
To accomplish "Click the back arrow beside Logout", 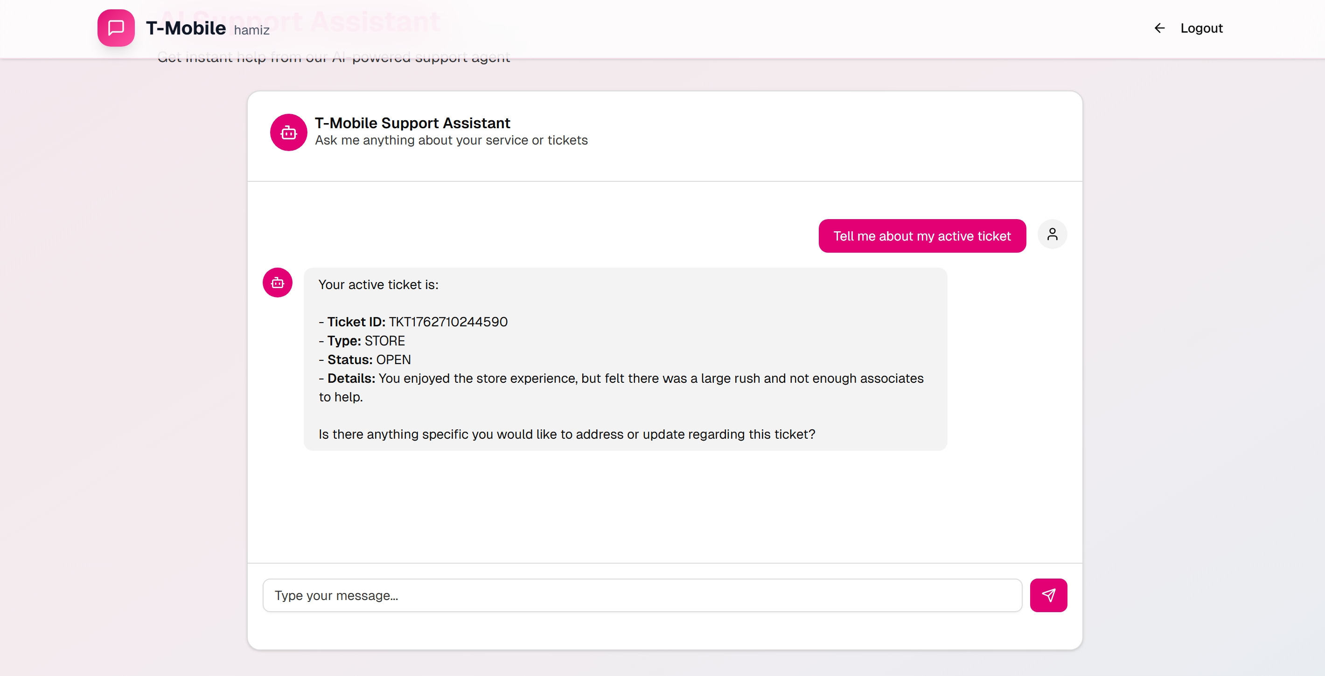I will (x=1159, y=28).
